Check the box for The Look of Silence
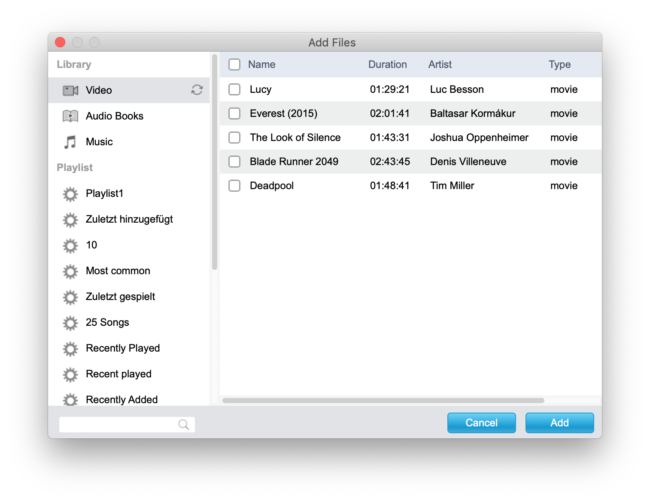 [x=234, y=138]
